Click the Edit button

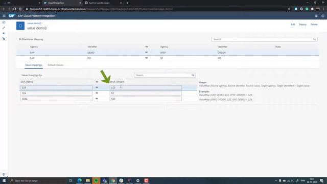293,25
